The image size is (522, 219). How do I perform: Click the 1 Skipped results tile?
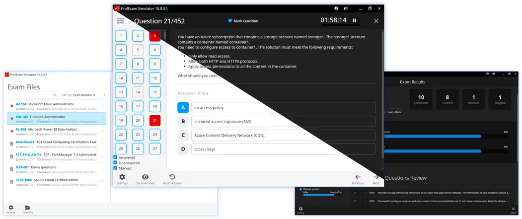500,99
